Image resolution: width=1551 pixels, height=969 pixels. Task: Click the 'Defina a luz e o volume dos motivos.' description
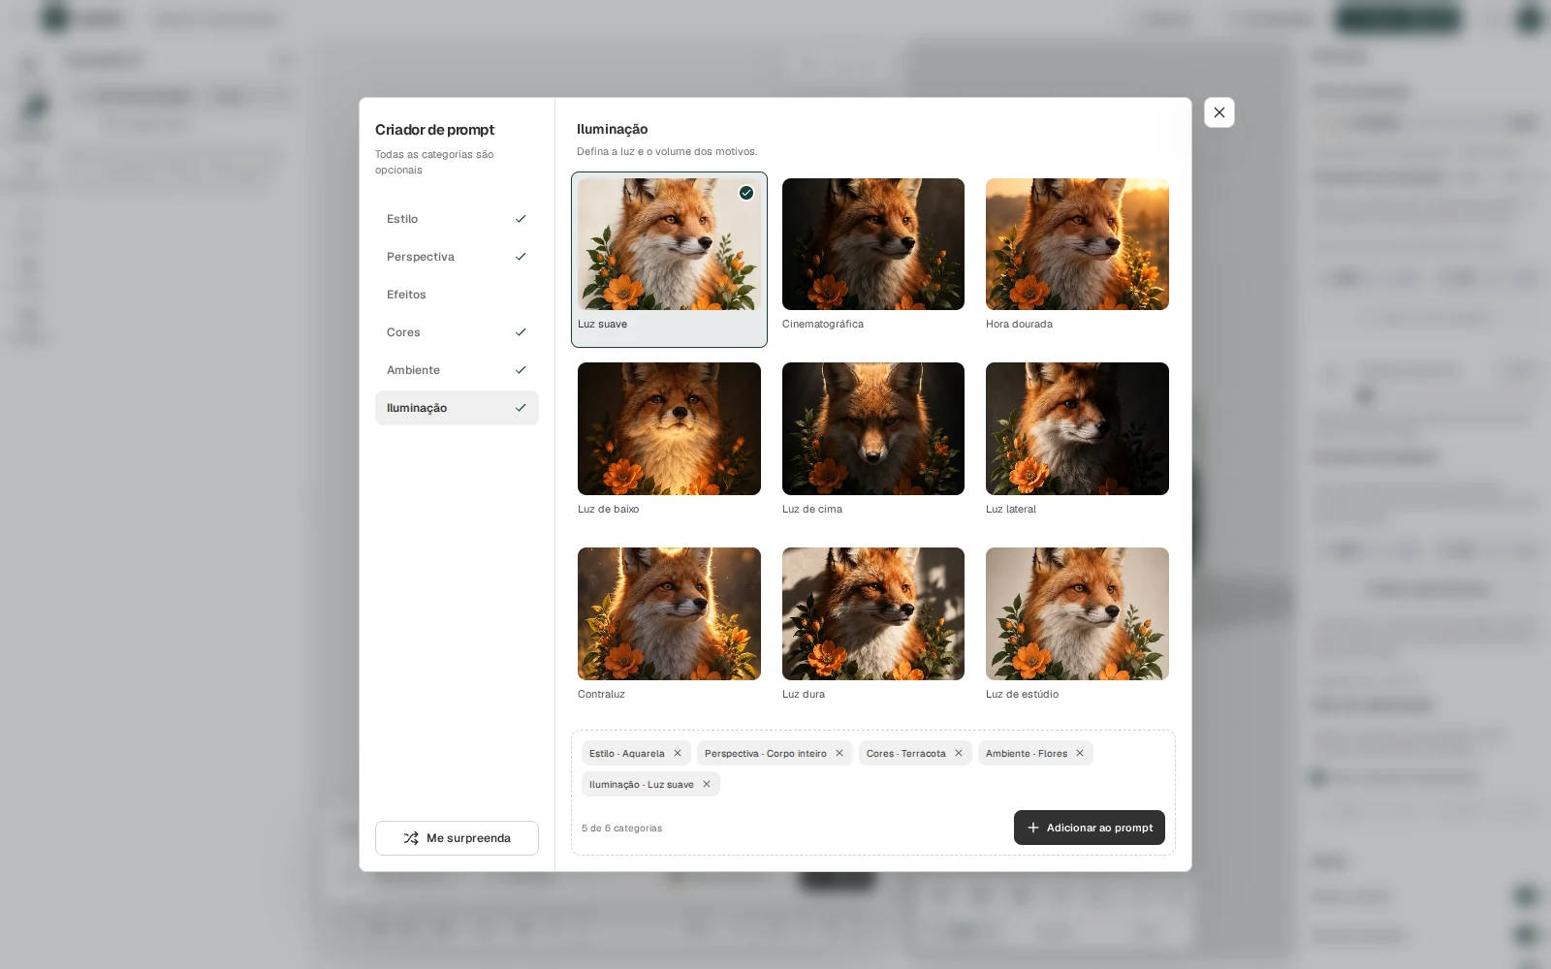click(667, 151)
